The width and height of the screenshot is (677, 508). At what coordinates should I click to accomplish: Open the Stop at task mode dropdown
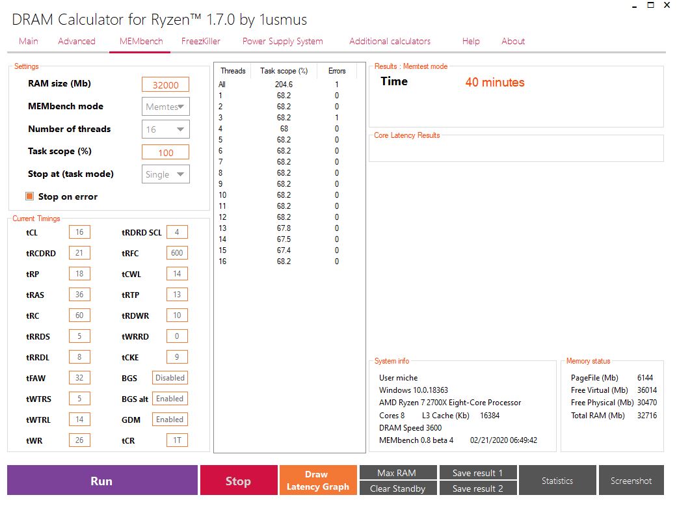click(165, 174)
